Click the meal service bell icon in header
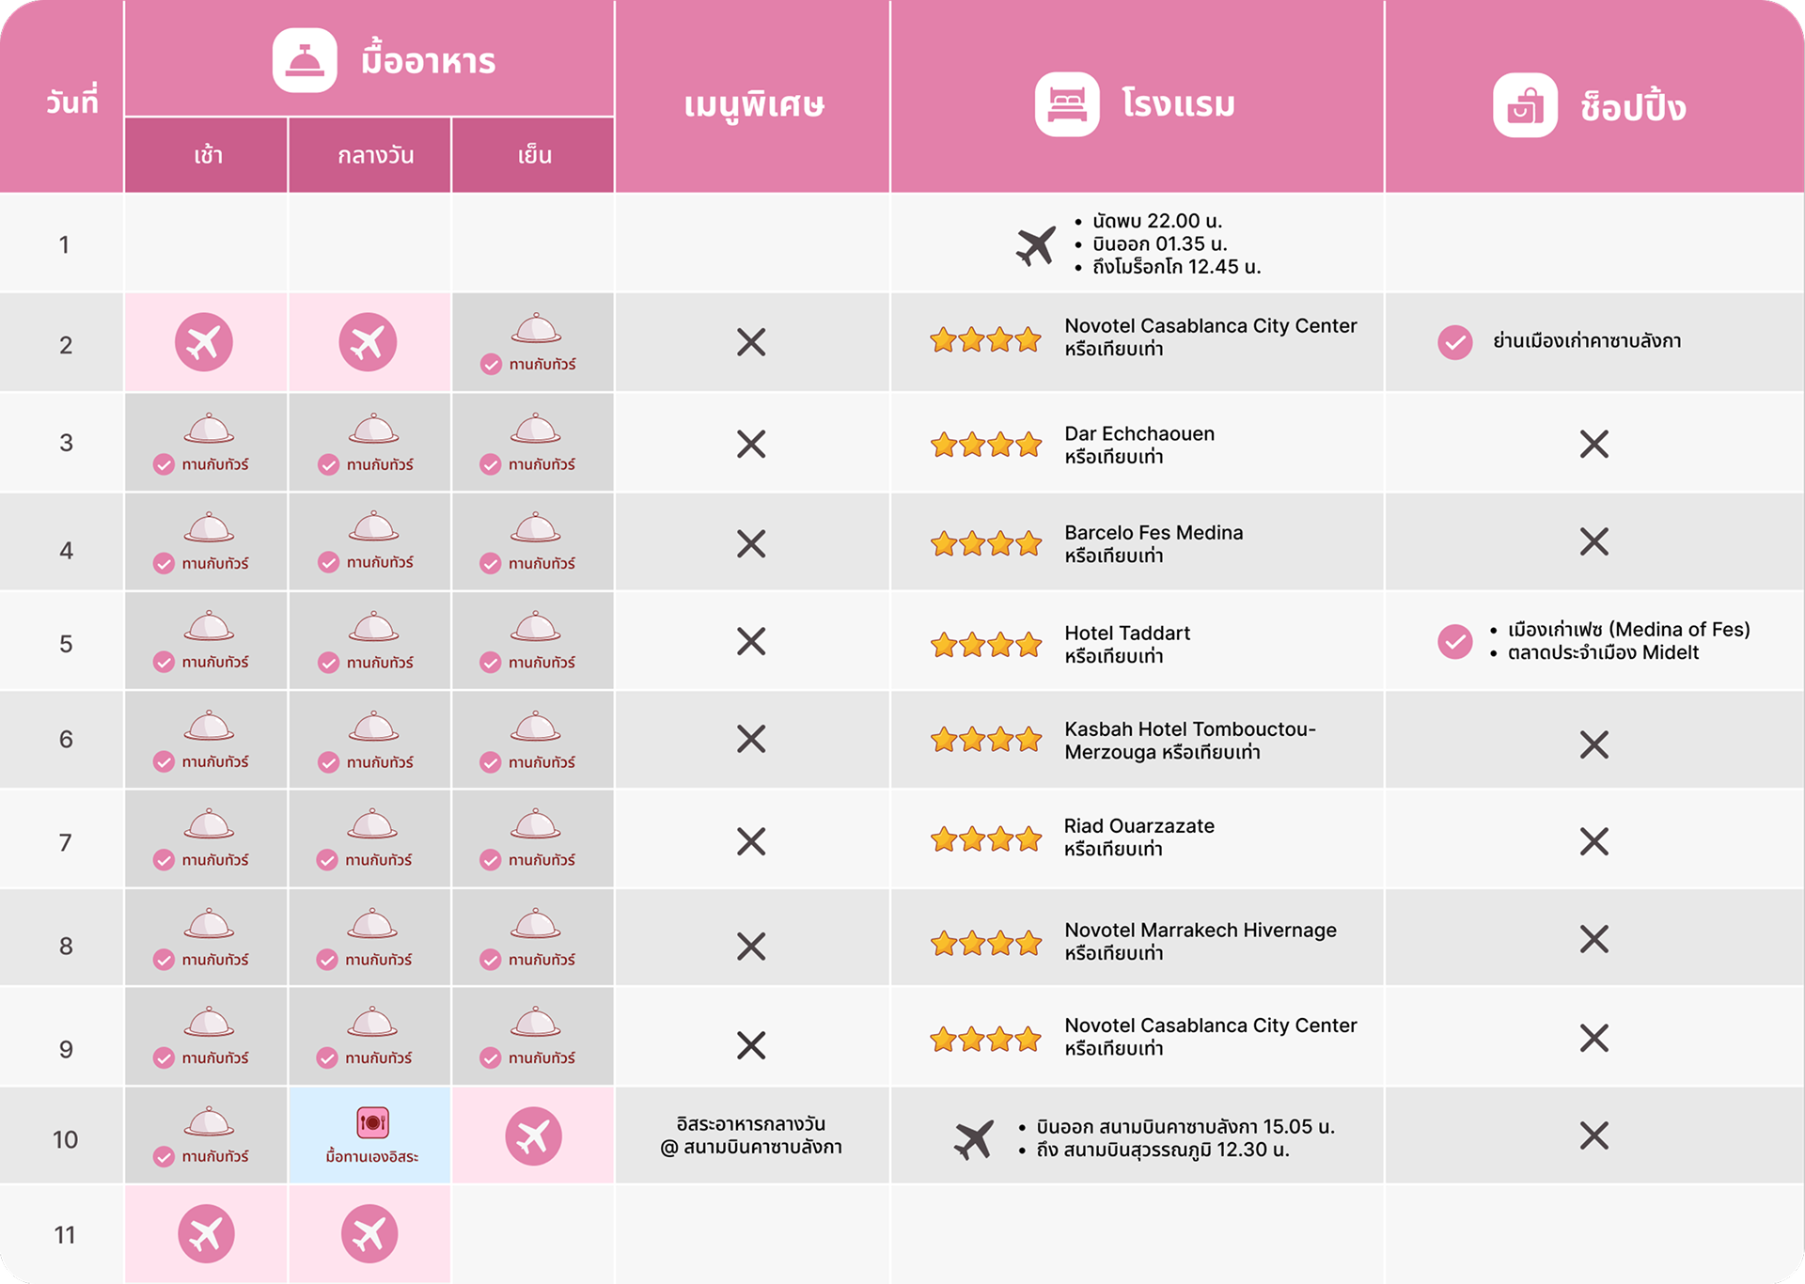 coord(305,61)
